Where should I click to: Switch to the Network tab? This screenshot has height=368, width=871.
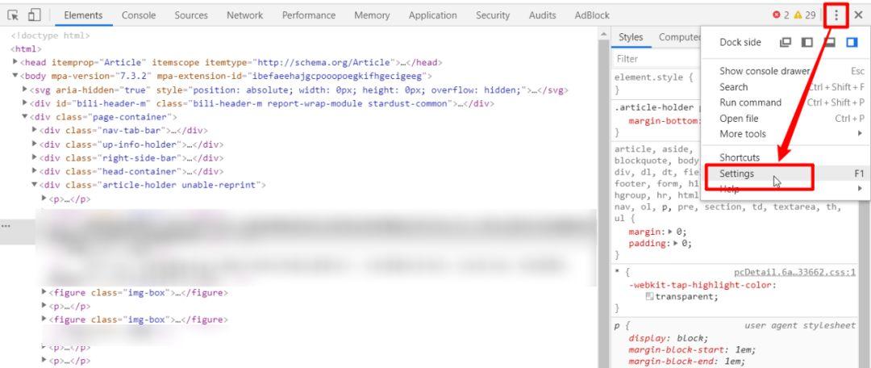click(244, 15)
